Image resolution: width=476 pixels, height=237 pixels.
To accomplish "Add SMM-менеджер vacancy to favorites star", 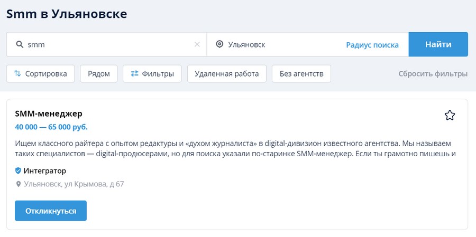I will tap(450, 115).
